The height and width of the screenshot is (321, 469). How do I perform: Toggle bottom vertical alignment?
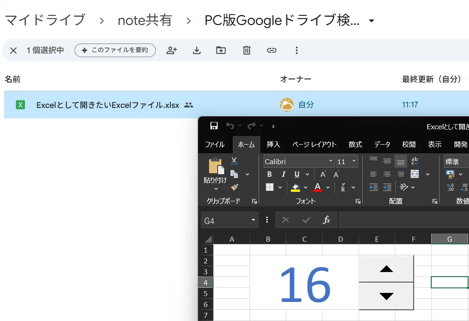pyautogui.click(x=401, y=161)
